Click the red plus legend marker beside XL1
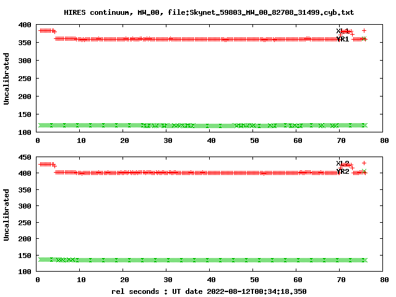The width and height of the screenshot is (396, 297). tap(364, 30)
